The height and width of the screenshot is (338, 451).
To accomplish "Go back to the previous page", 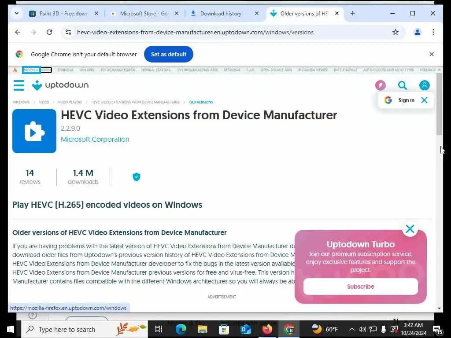I will [18, 32].
